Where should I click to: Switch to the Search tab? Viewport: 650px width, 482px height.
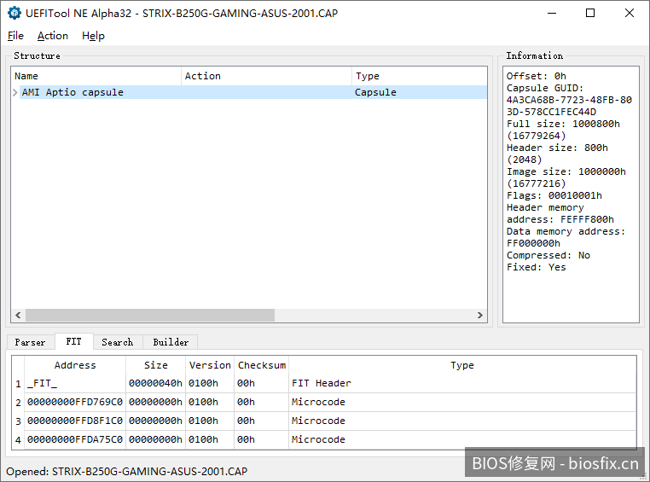[x=117, y=342]
